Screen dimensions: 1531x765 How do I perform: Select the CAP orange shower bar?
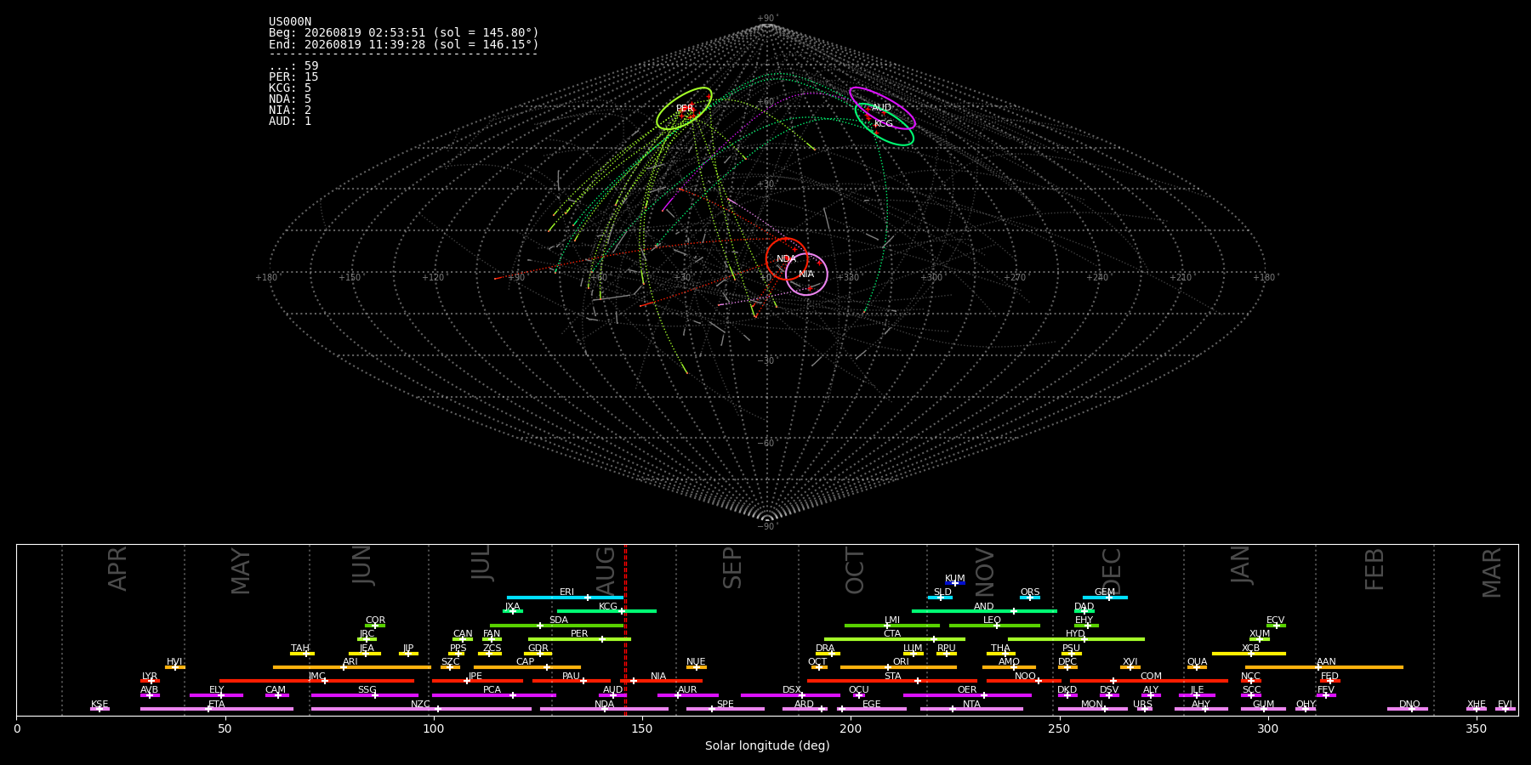(527, 667)
